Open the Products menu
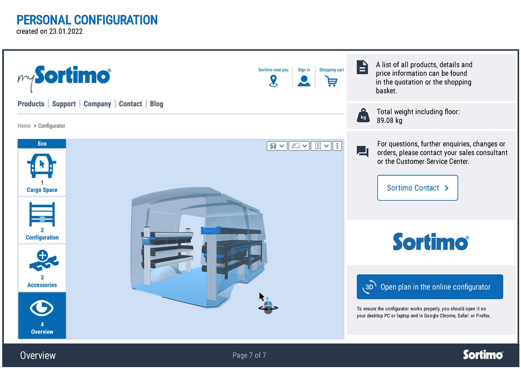Viewport: 521px width, 369px height. pos(31,104)
